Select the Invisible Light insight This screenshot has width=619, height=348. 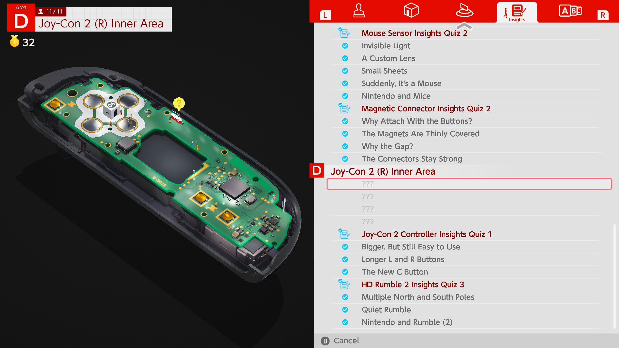pos(386,46)
